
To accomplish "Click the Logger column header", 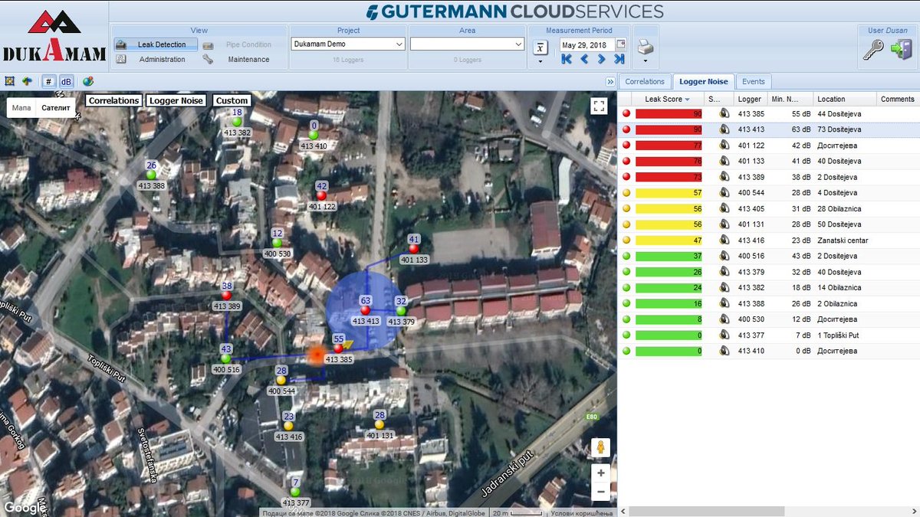I will (750, 99).
